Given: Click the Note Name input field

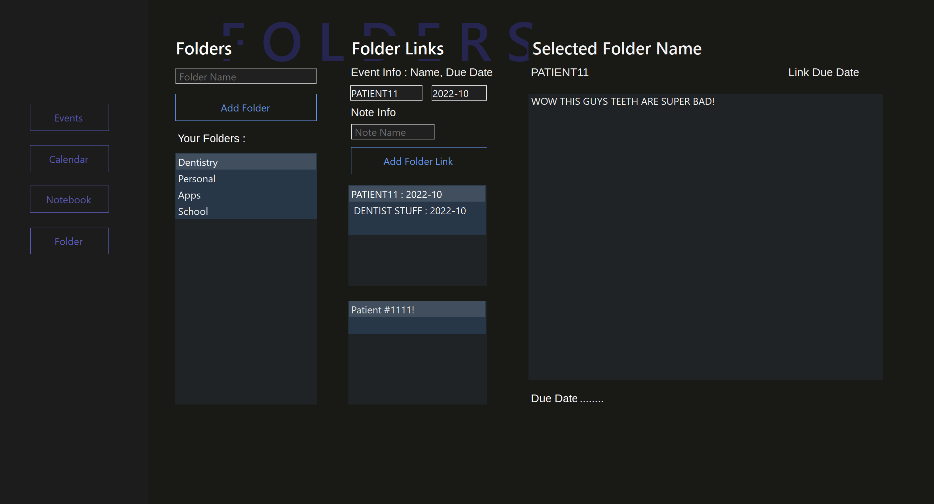Looking at the screenshot, I should coord(392,132).
